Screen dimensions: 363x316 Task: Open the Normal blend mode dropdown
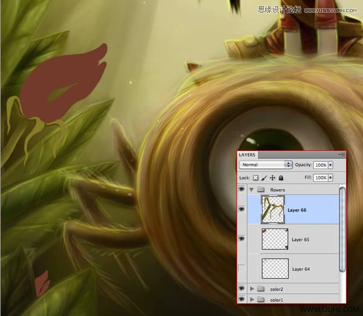coord(266,164)
